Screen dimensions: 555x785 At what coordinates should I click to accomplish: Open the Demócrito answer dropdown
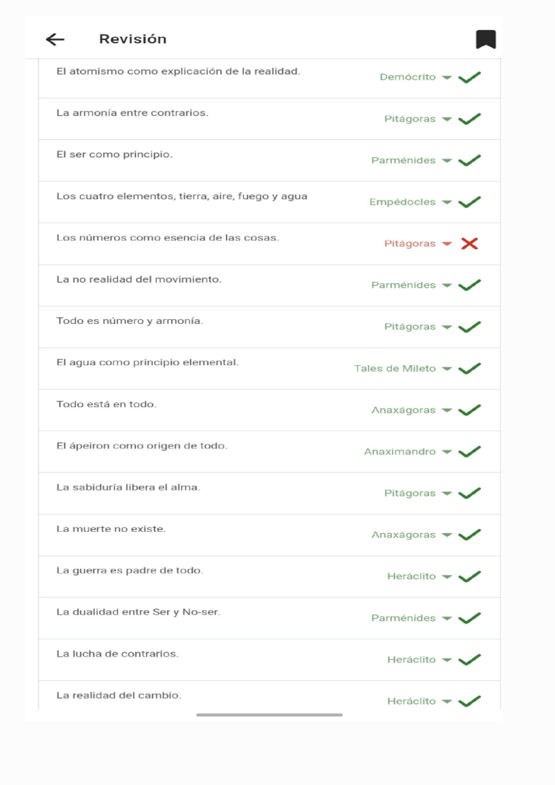pyautogui.click(x=446, y=77)
